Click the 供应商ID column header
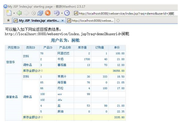The image size is (189, 123). click(x=14, y=48)
